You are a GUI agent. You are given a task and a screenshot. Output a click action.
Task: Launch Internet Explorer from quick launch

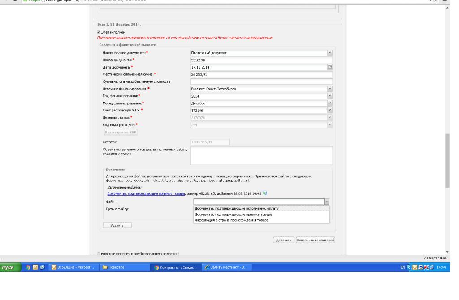tap(43, 267)
